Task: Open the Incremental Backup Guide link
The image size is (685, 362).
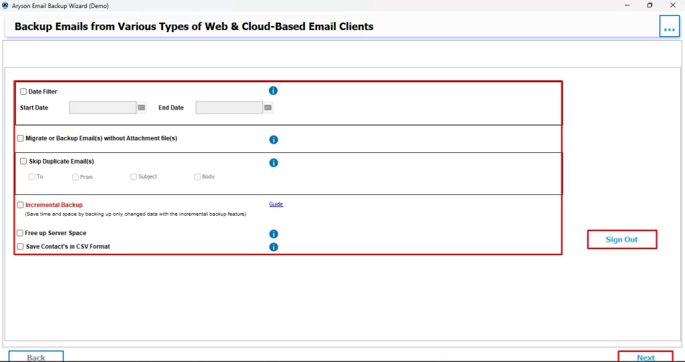Action: coord(276,204)
